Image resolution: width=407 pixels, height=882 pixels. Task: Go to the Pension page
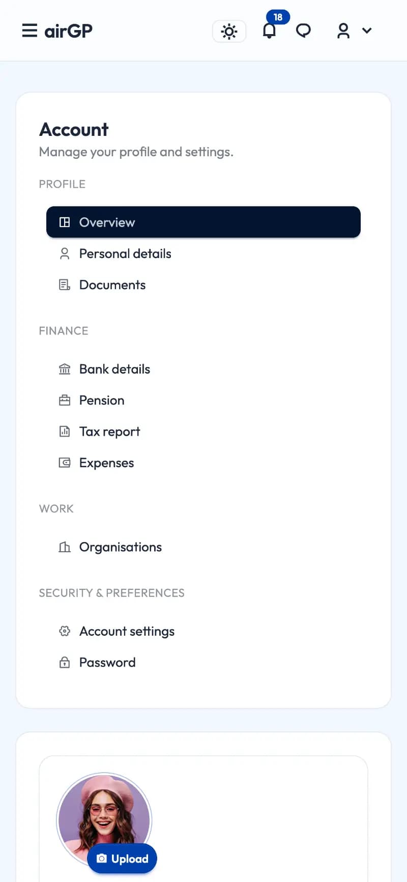[102, 401]
